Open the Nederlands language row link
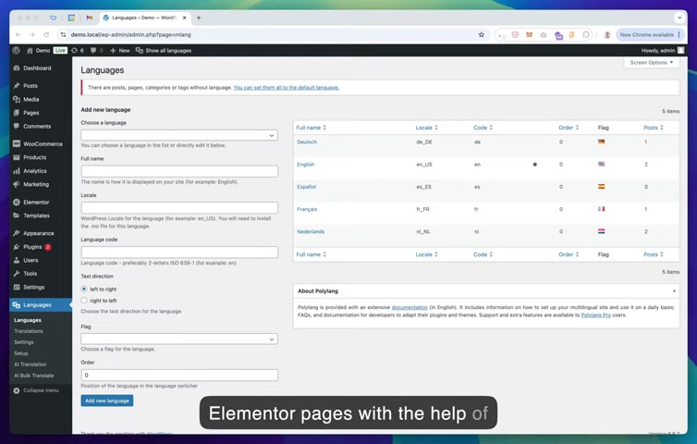The image size is (697, 444). click(x=311, y=231)
